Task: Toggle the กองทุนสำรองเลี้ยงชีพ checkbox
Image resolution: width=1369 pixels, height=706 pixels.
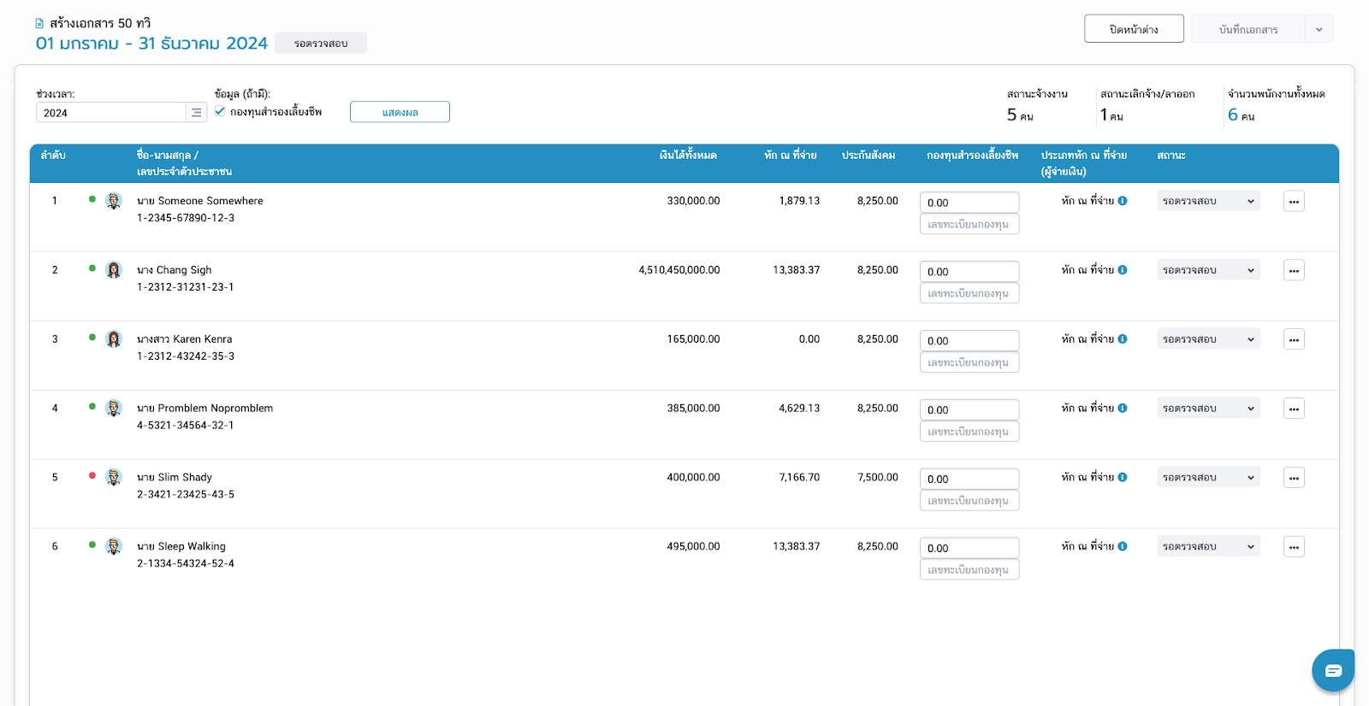Action: [221, 111]
